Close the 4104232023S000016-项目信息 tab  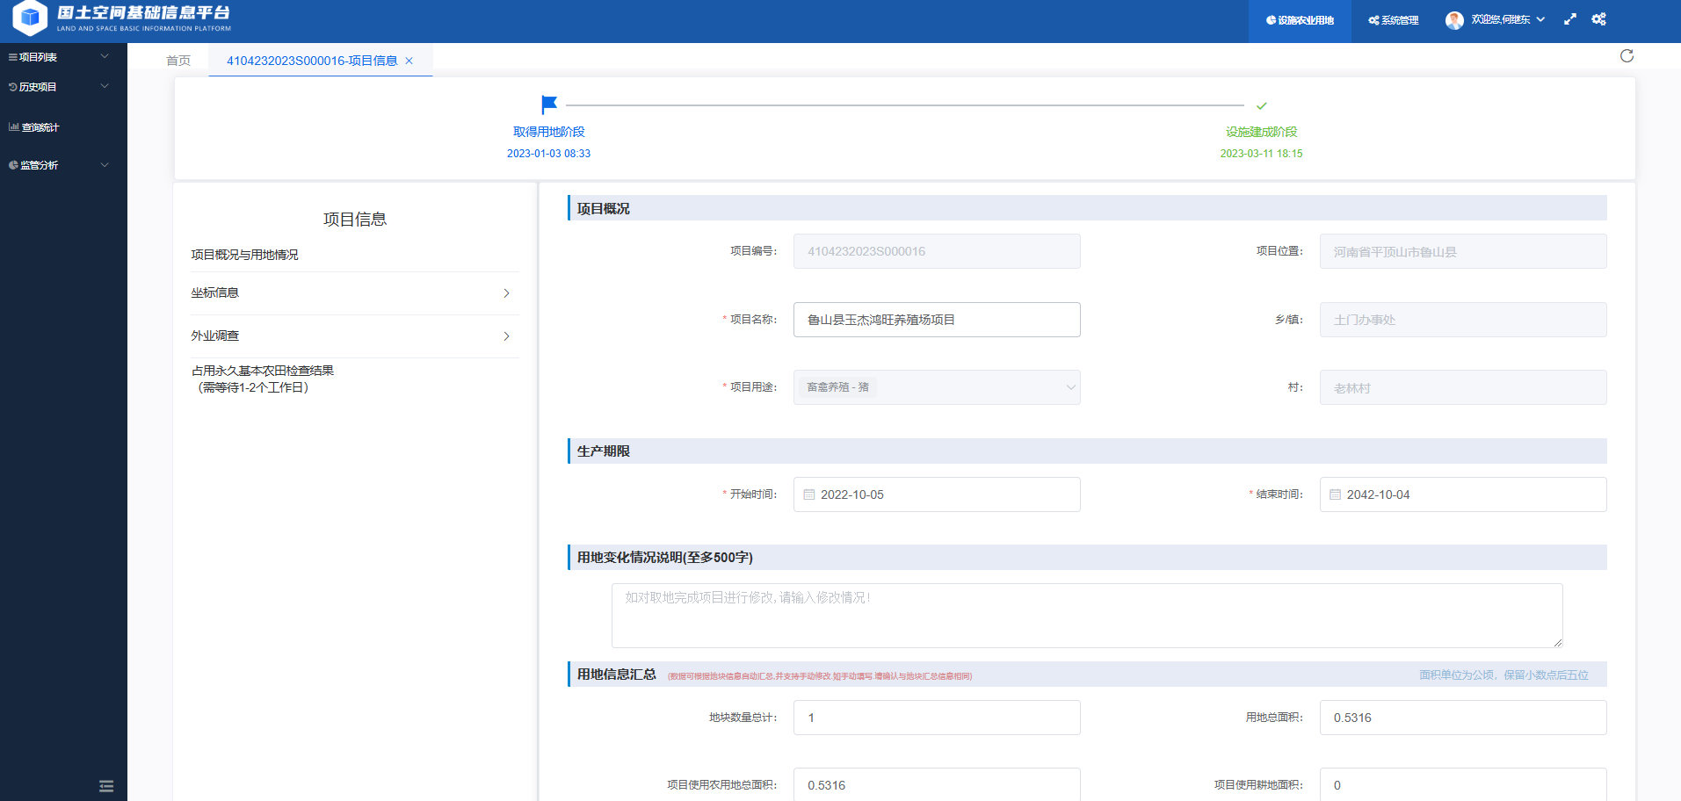pyautogui.click(x=409, y=61)
